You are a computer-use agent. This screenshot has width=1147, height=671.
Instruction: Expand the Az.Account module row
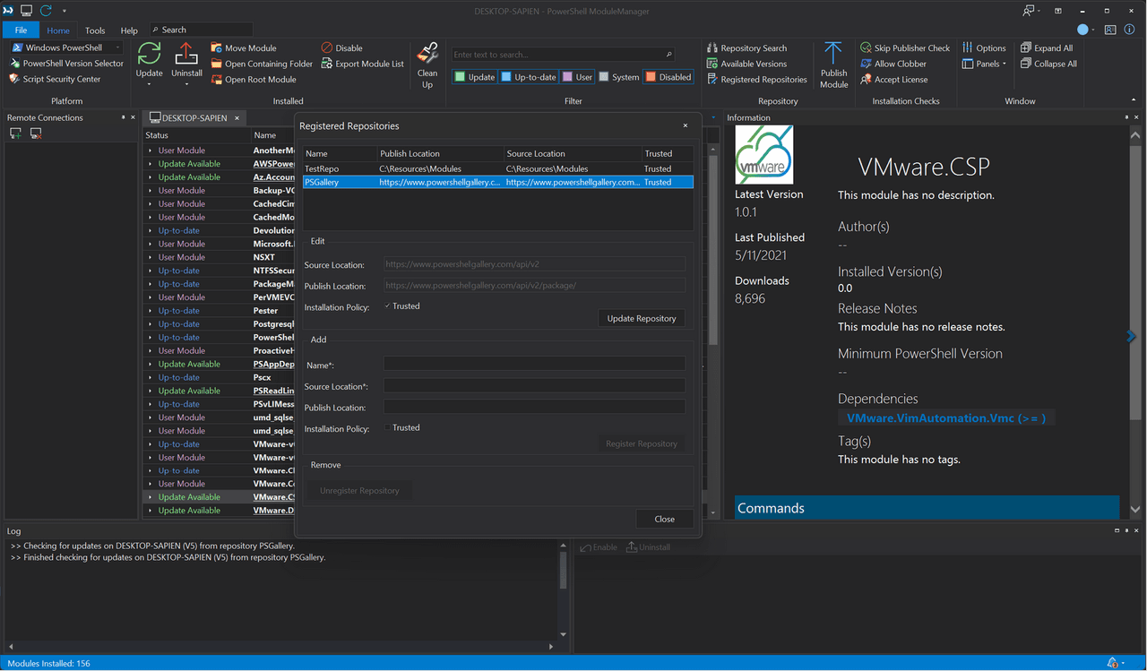click(x=151, y=177)
